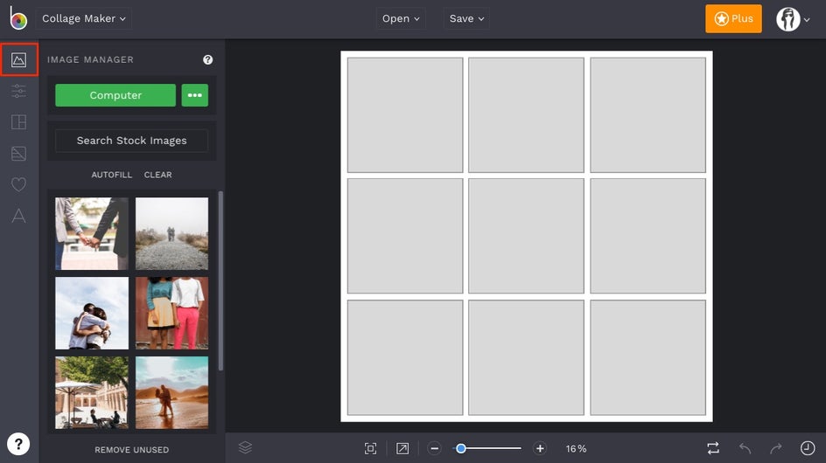
Task: Click the image list scrollbar
Action: 220,281
